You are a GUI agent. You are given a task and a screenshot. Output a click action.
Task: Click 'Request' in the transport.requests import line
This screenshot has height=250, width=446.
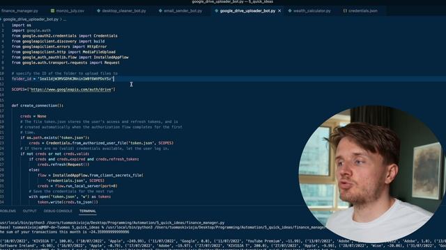click(111, 62)
